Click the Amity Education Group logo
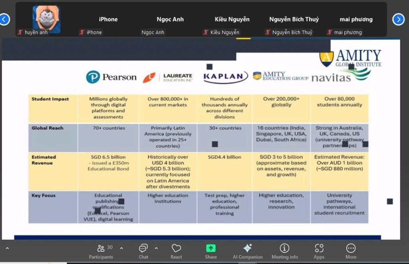This screenshot has width=409, height=264. point(281,76)
